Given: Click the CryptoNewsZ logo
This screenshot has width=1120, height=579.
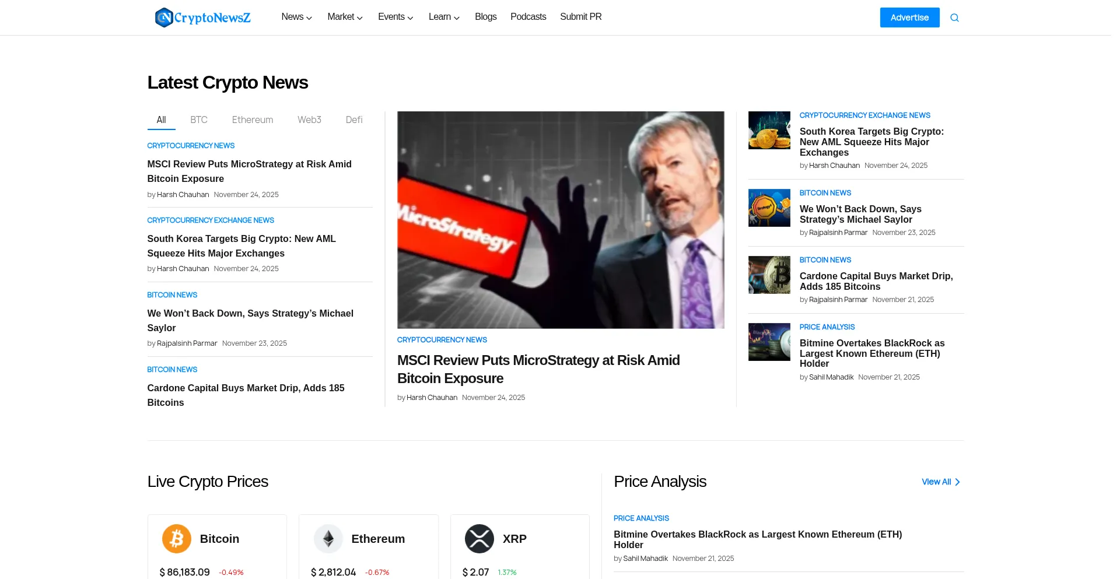Looking at the screenshot, I should coord(202,17).
